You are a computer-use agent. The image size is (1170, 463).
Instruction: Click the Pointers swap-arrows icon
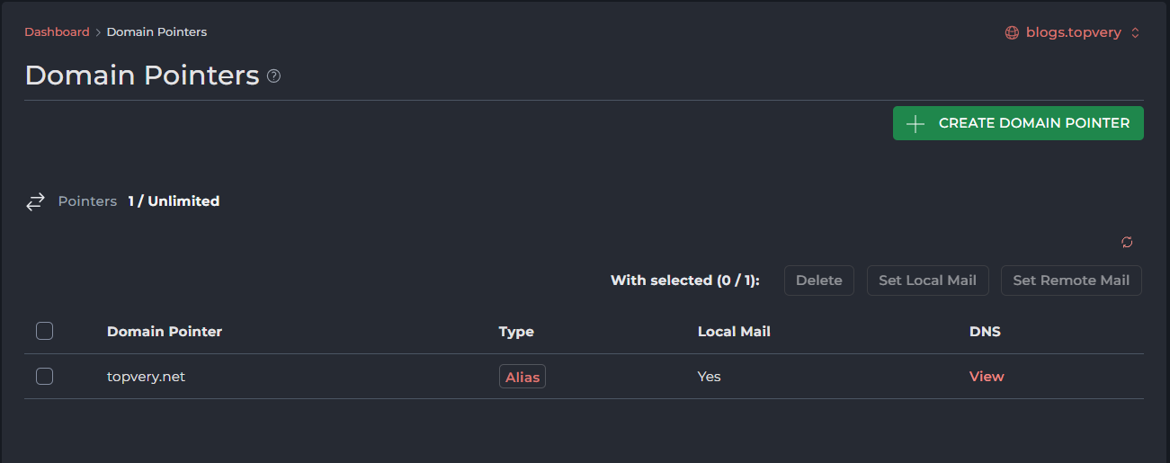click(x=35, y=202)
